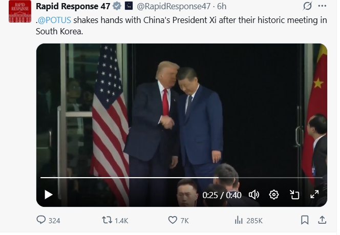Image resolution: width=340 pixels, height=235 pixels.
Task: Click the verified checkmark badge
Action: (x=117, y=7)
